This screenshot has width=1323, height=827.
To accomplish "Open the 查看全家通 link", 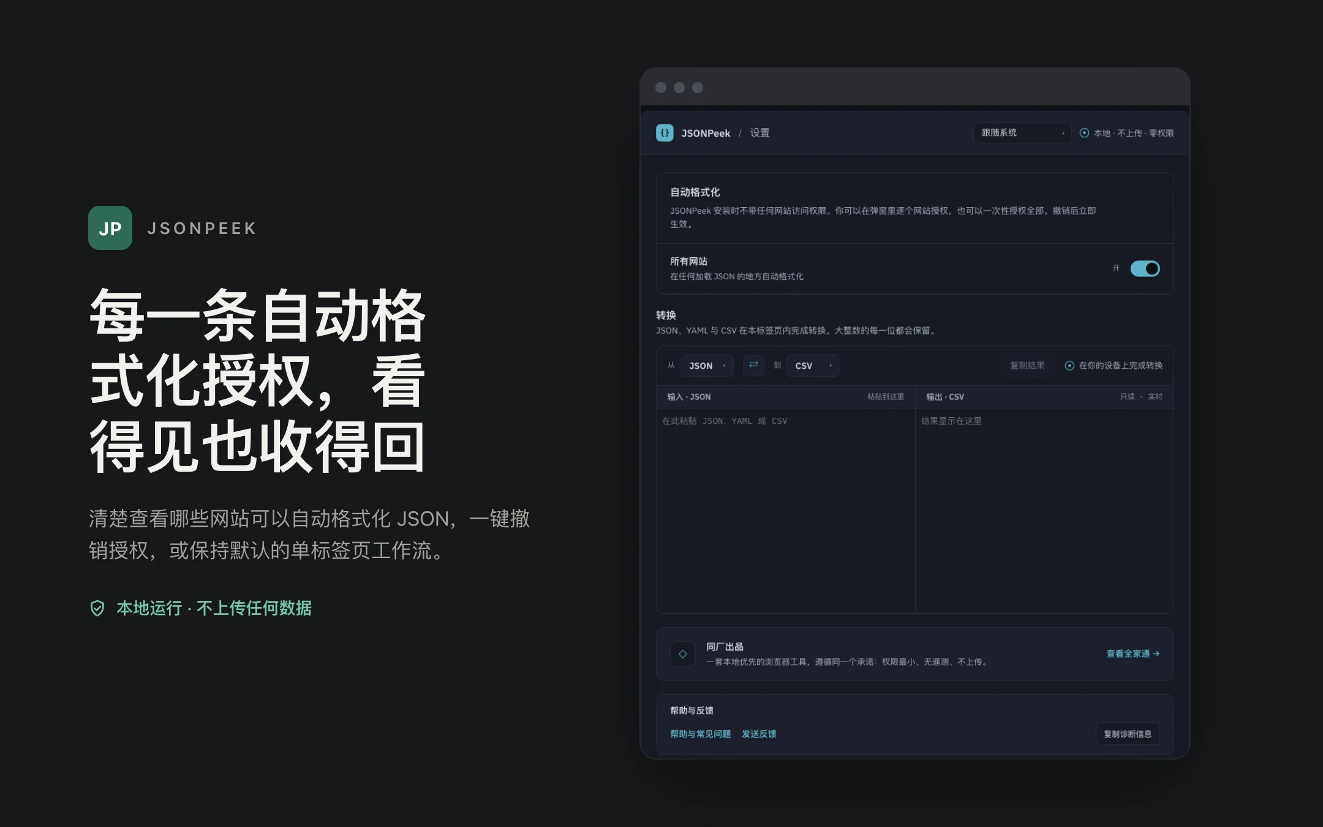I will [1133, 654].
